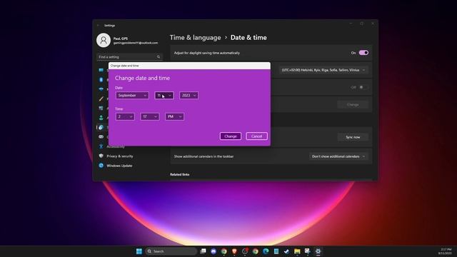
Task: Open the Don't show additional calendars dropdown
Action: pos(338,156)
